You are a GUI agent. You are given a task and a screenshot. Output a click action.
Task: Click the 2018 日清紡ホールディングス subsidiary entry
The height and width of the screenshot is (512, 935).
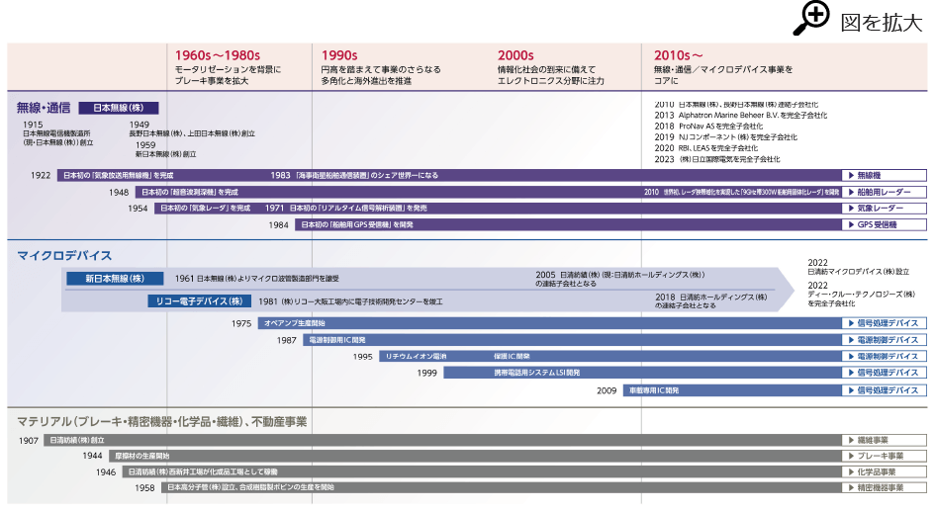(711, 301)
